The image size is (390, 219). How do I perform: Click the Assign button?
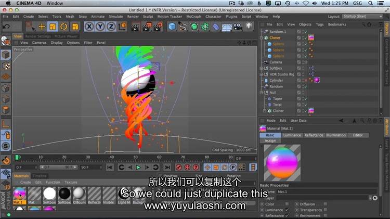[x=270, y=140]
